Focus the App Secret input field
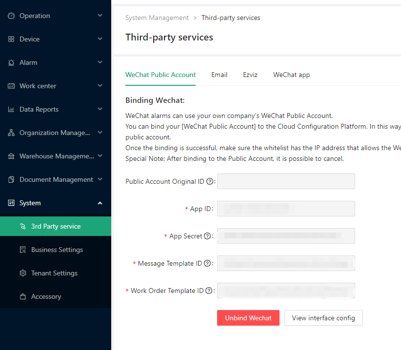 click(x=286, y=236)
